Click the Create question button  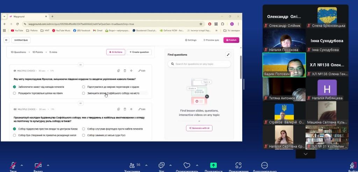(x=139, y=52)
